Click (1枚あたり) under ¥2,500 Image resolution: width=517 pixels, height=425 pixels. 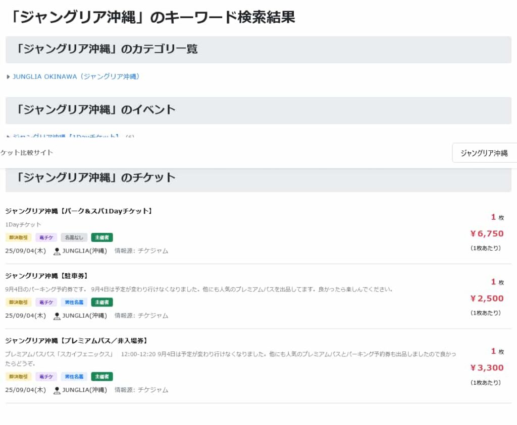coord(486,313)
